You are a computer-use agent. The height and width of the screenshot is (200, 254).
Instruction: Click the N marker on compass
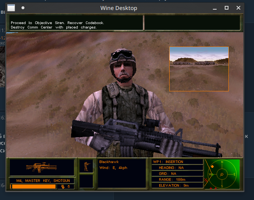point(222,162)
